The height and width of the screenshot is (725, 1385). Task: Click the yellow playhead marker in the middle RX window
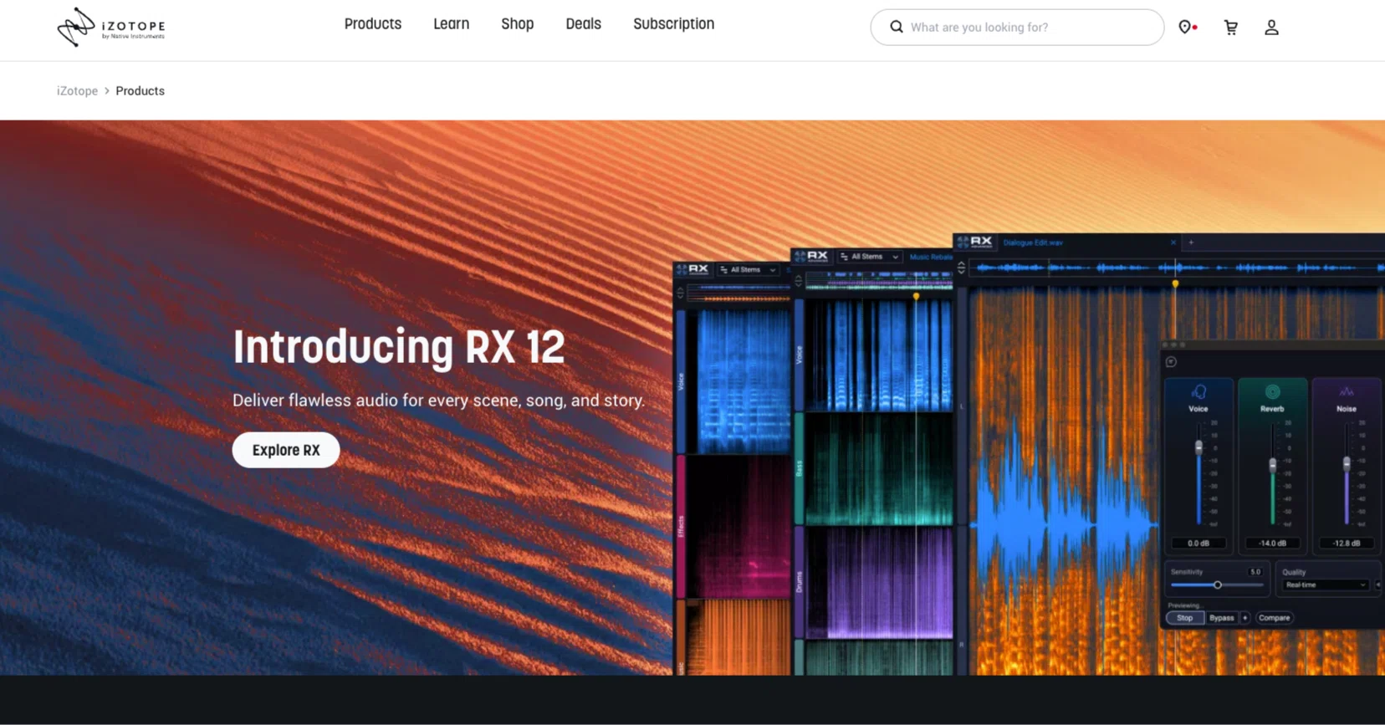click(x=916, y=296)
